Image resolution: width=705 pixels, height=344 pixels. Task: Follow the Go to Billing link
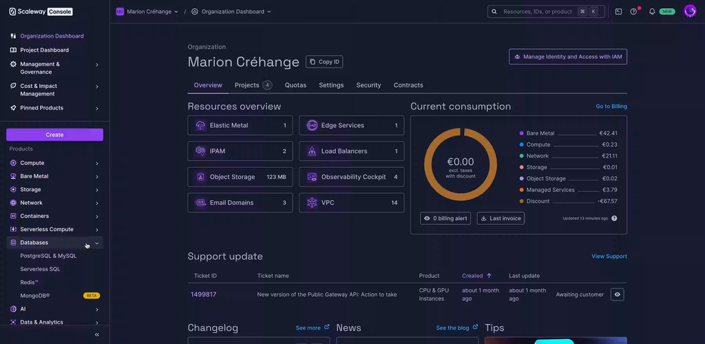click(611, 107)
